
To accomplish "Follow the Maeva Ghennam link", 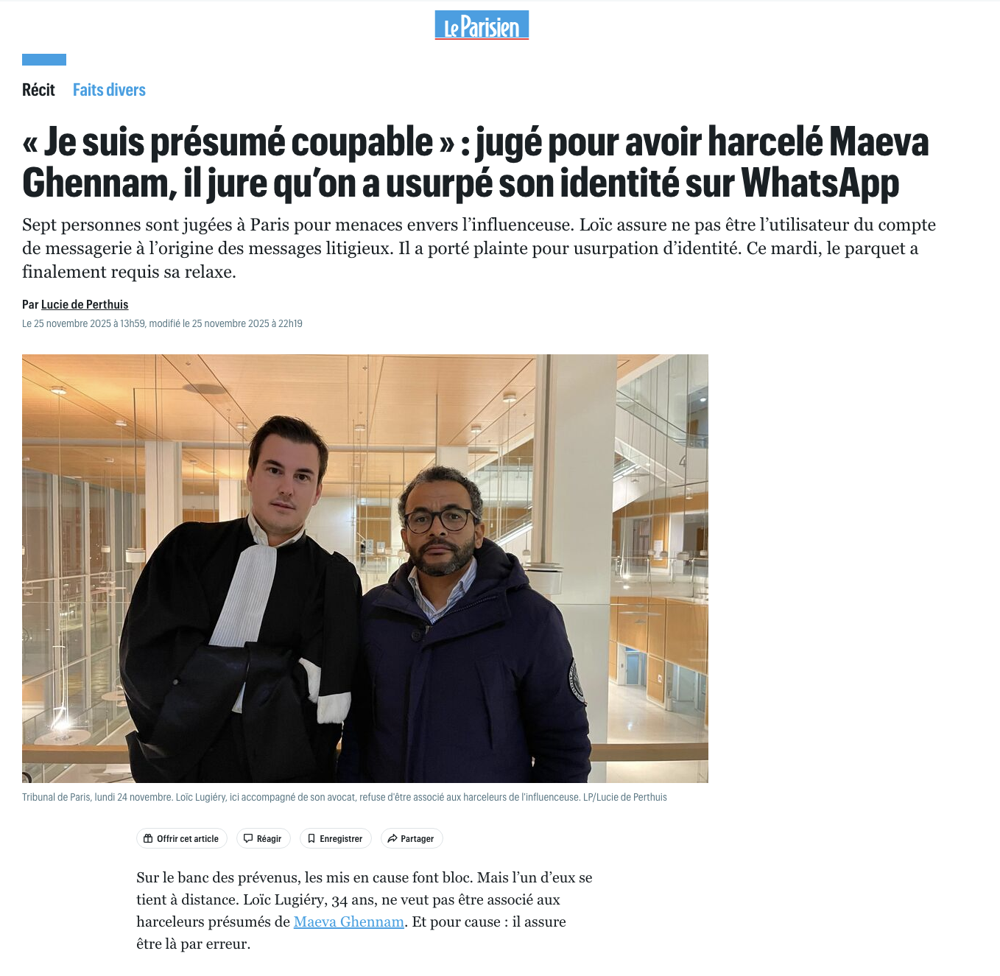I will (349, 921).
